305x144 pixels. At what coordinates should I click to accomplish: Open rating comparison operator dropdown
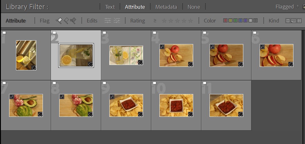point(155,21)
